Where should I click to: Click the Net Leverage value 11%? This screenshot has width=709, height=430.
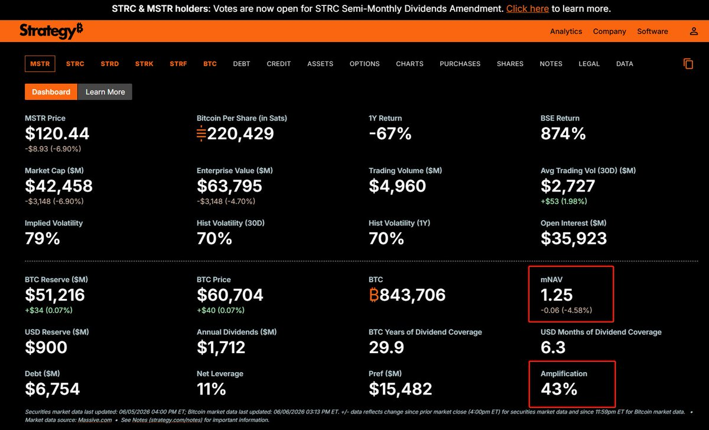tap(212, 389)
